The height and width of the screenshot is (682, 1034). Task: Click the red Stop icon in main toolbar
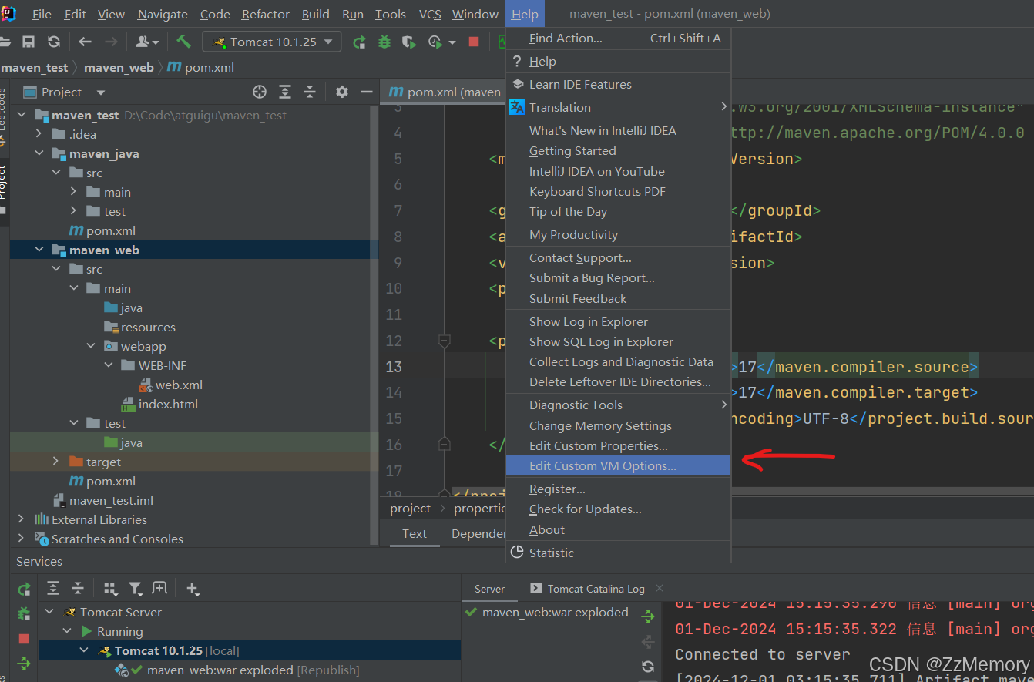(x=474, y=42)
